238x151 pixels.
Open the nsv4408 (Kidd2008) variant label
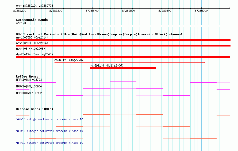(x=30, y=49)
